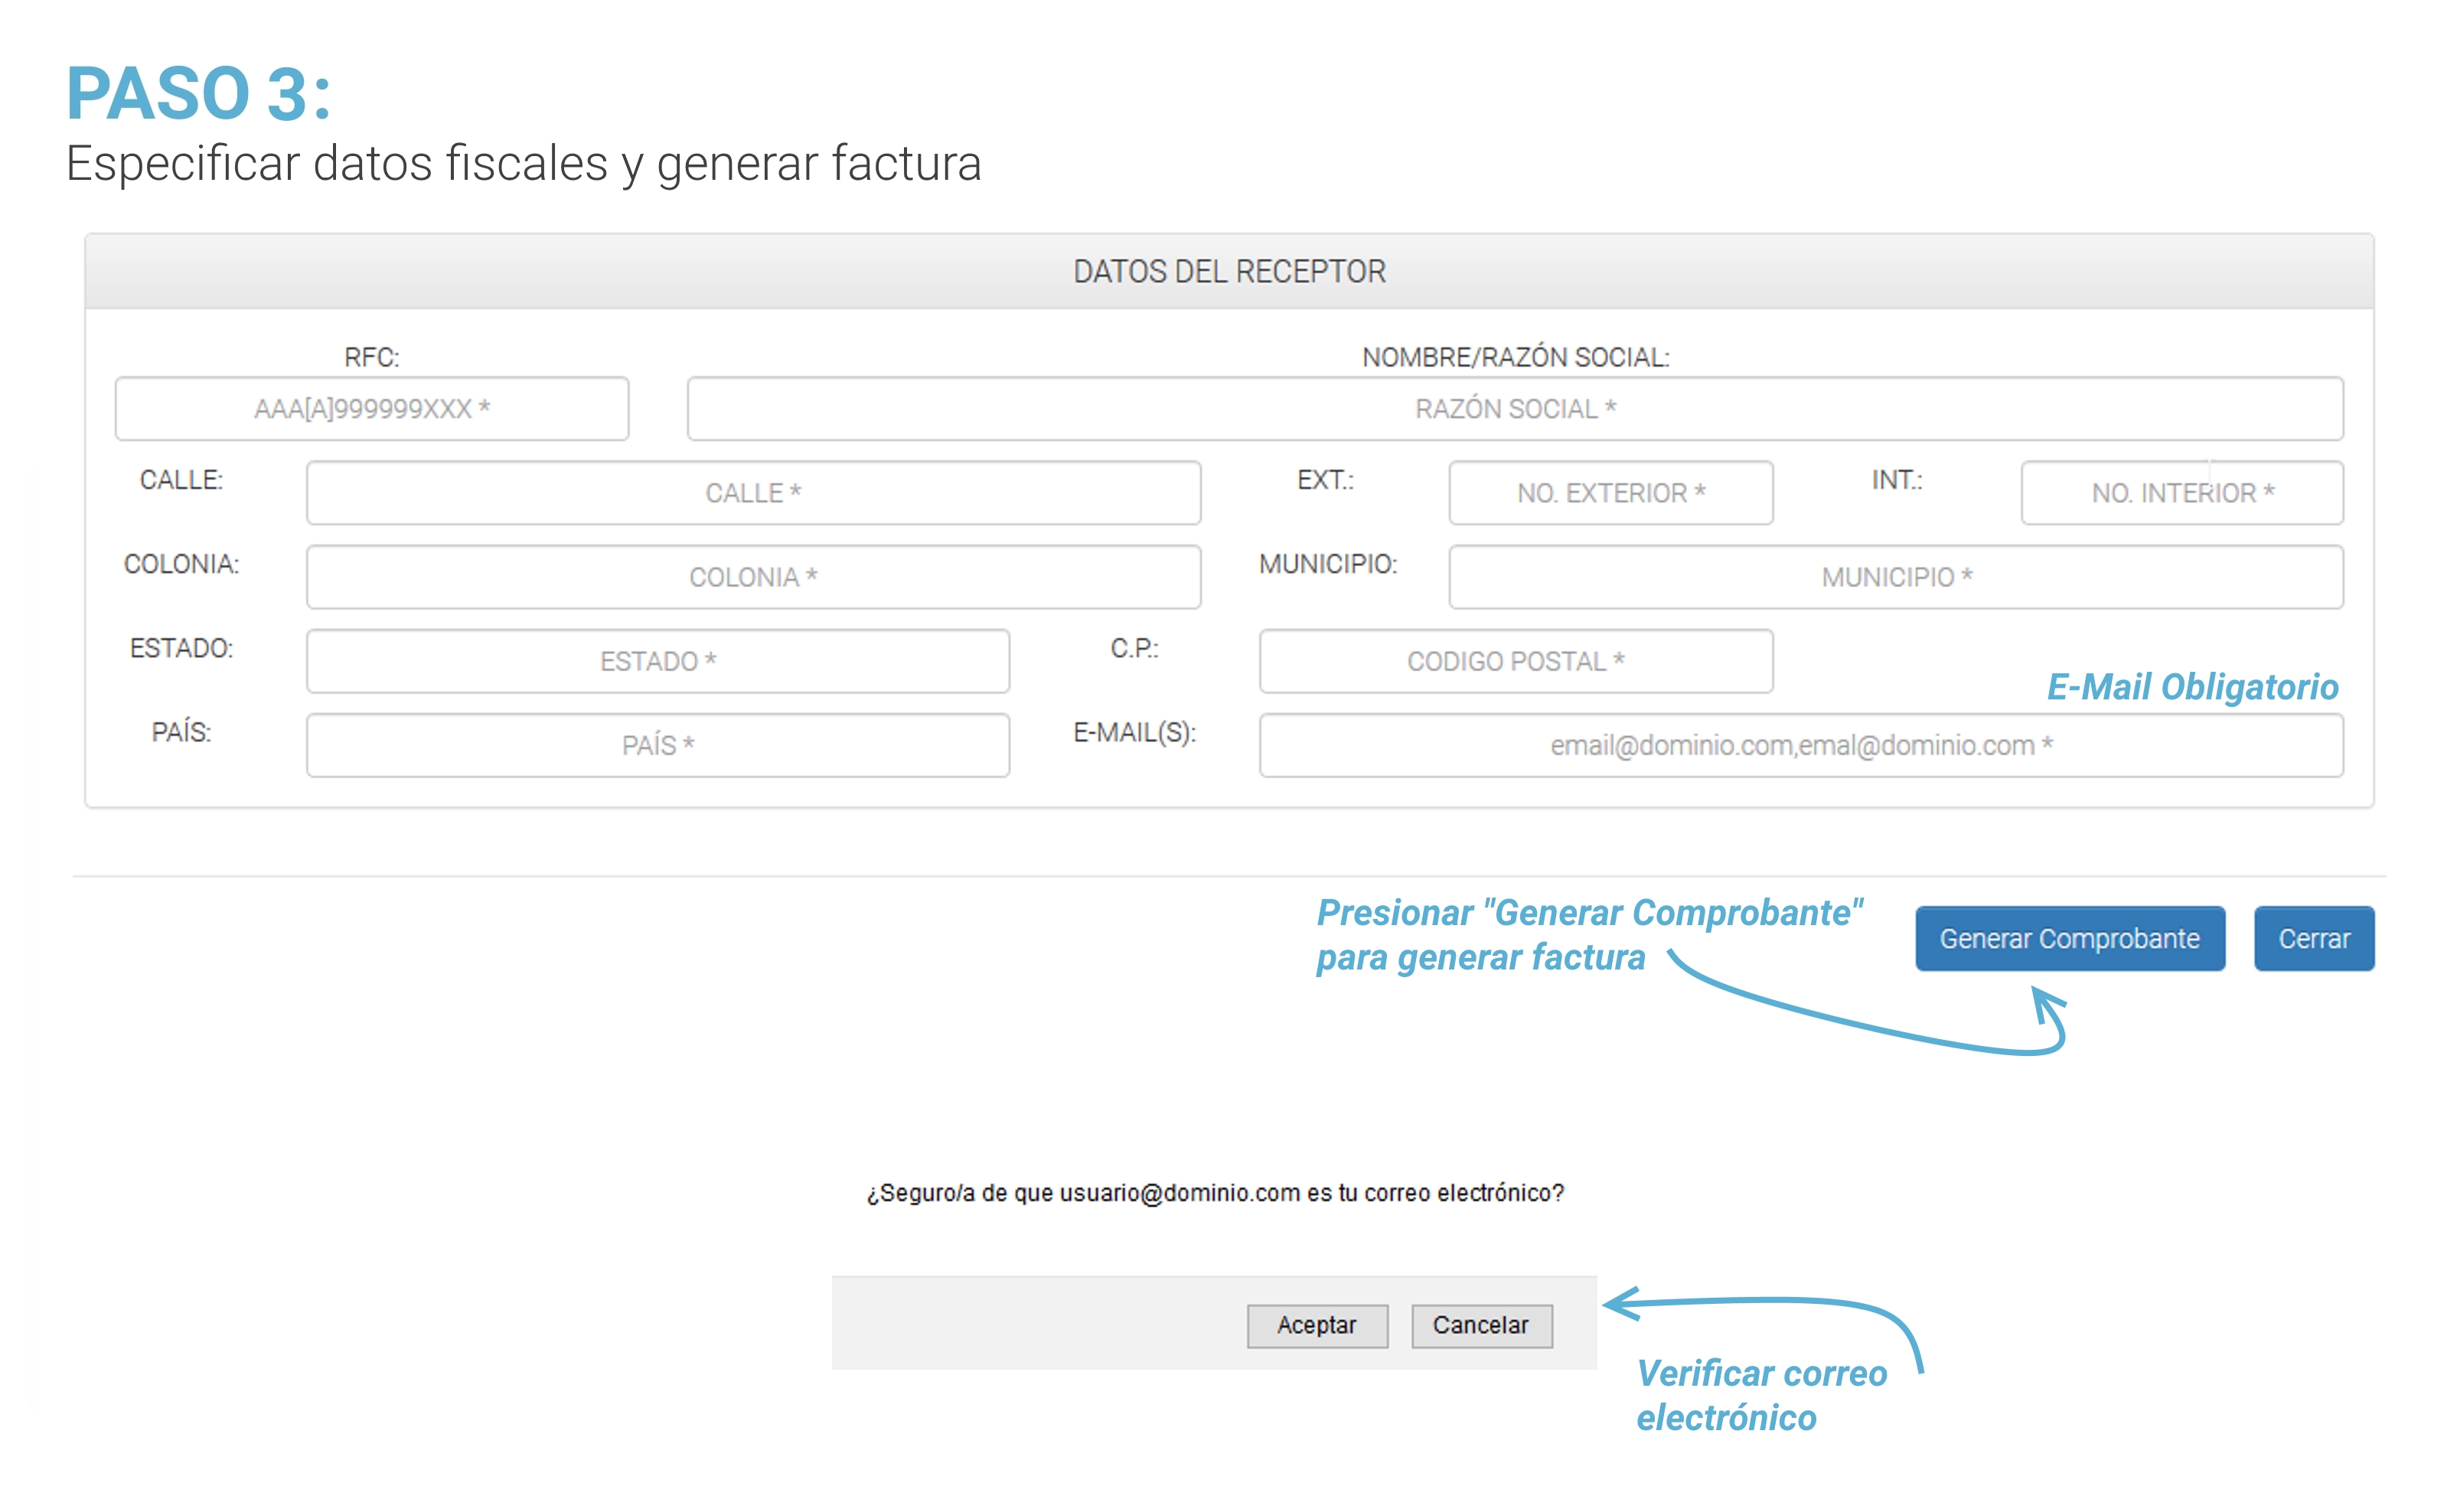The width and height of the screenshot is (2457, 1512).
Task: Click the email confirmation question text
Action: [1214, 1192]
